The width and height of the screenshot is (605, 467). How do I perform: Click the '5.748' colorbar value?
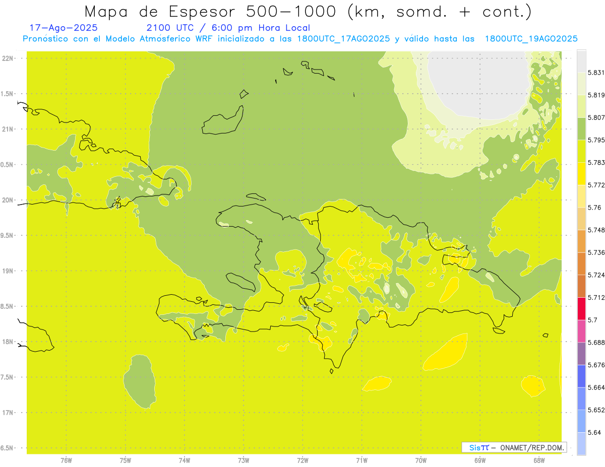pyautogui.click(x=596, y=230)
